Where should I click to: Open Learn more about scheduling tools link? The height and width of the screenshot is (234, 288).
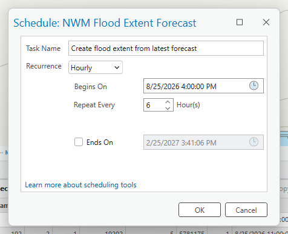pos(80,185)
